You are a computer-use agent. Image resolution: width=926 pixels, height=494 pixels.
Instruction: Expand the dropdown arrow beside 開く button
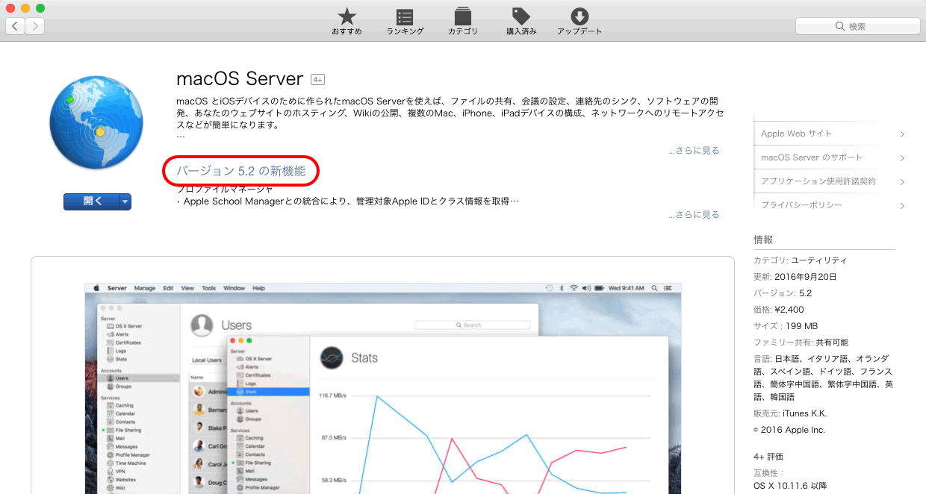[125, 201]
